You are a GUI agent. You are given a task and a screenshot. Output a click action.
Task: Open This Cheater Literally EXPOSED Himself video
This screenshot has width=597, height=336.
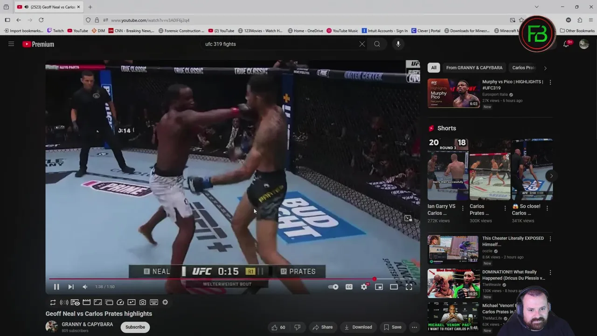tap(453, 250)
